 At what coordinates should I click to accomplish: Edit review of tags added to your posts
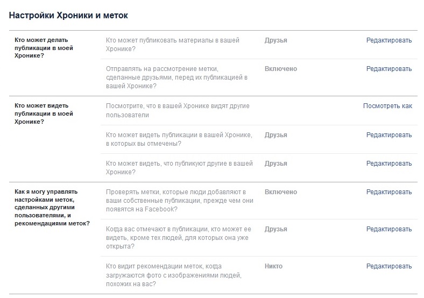click(389, 192)
